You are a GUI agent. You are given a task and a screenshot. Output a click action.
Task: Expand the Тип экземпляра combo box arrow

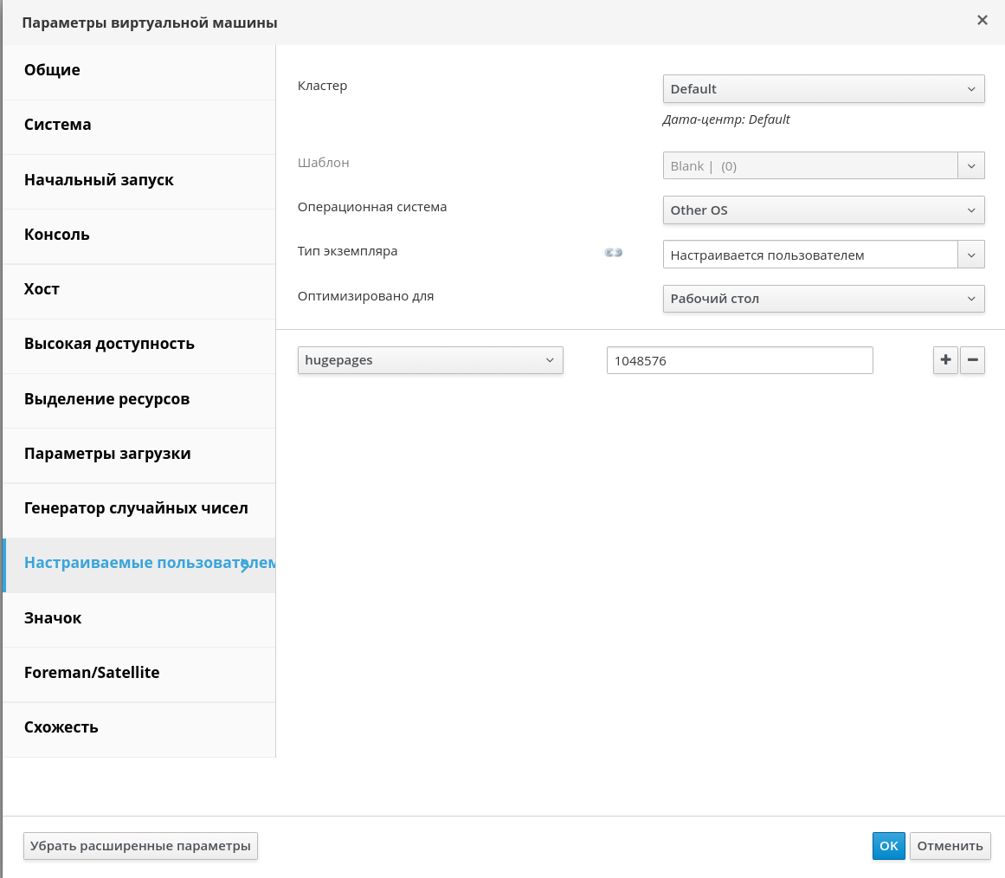point(971,255)
